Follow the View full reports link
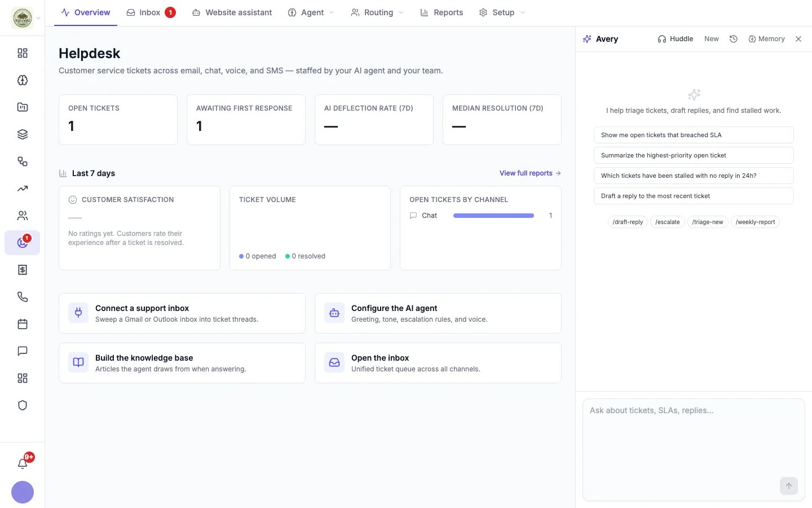This screenshot has height=508, width=812. (530, 173)
